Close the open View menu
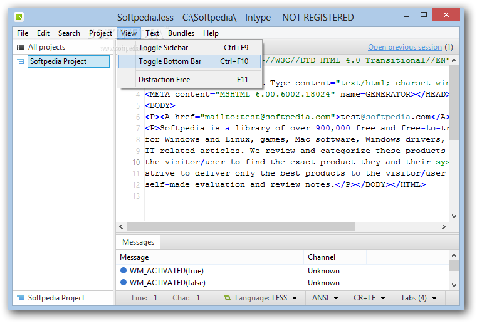The width and height of the screenshot is (477, 323). point(128,33)
